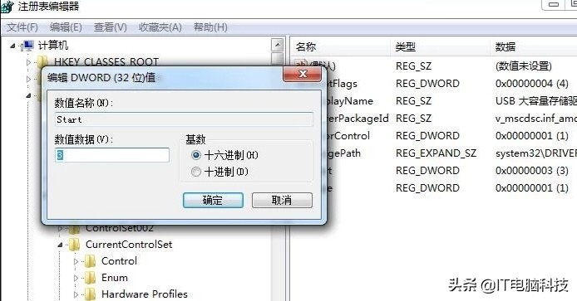Click the 名称 column header
Screen dimensions: 577x301
tap(341, 47)
